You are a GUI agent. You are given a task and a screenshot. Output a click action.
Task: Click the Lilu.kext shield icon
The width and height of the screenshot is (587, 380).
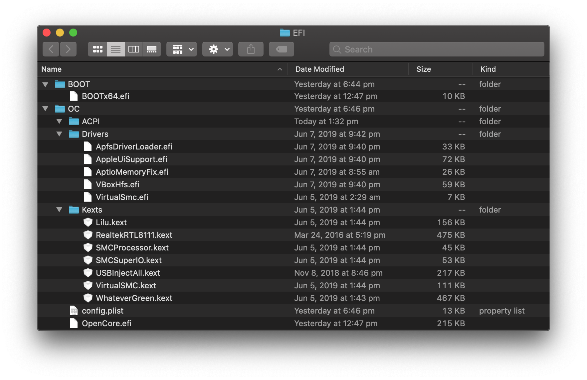[88, 222]
